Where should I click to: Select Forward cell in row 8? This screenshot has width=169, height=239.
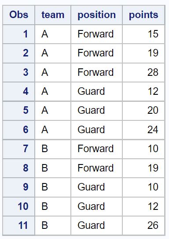[96, 168]
